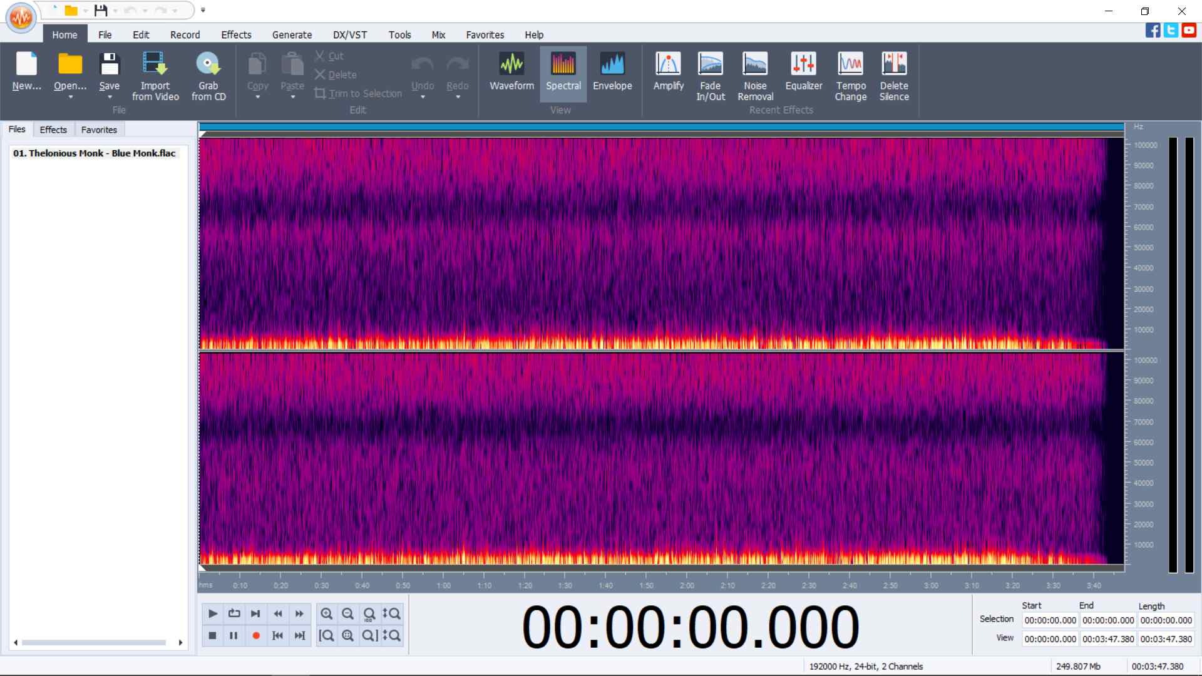
Task: Expand the ribbon Open dropdown arrow
Action: (x=70, y=97)
